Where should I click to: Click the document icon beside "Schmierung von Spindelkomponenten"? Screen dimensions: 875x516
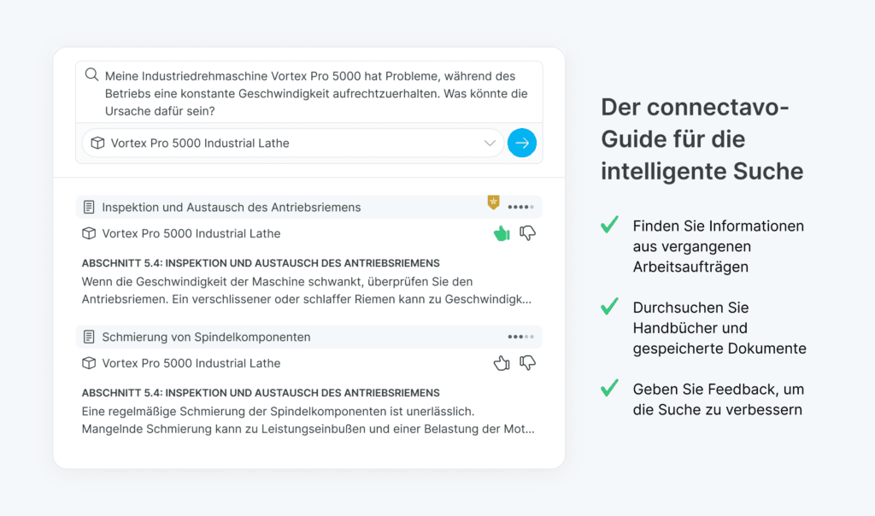[89, 337]
